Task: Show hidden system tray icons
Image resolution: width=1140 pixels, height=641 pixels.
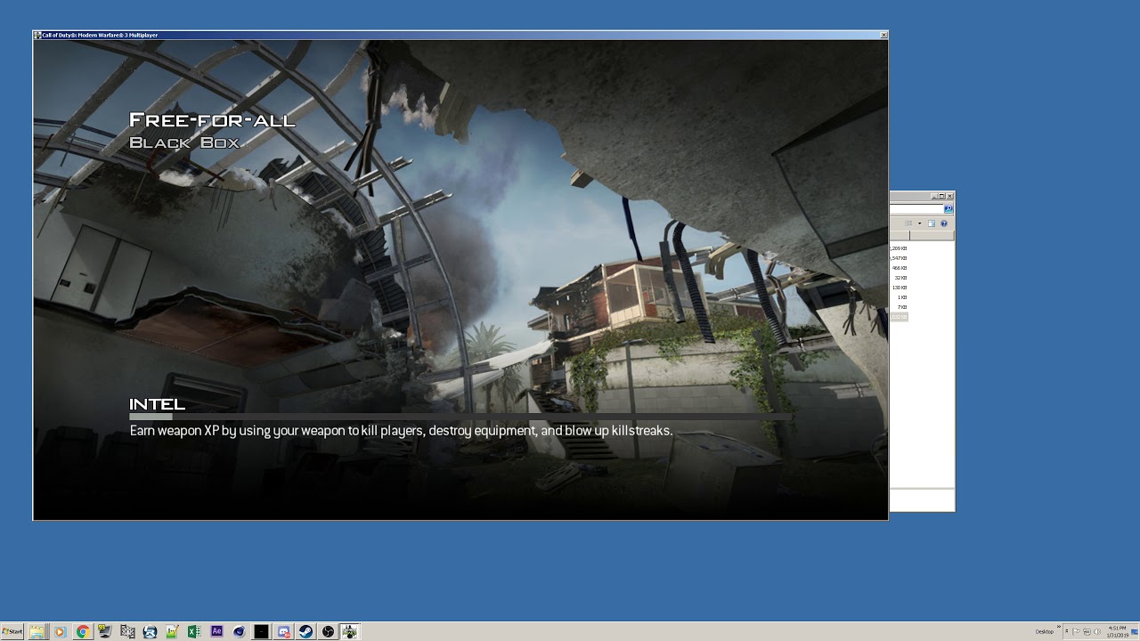Action: (1066, 631)
